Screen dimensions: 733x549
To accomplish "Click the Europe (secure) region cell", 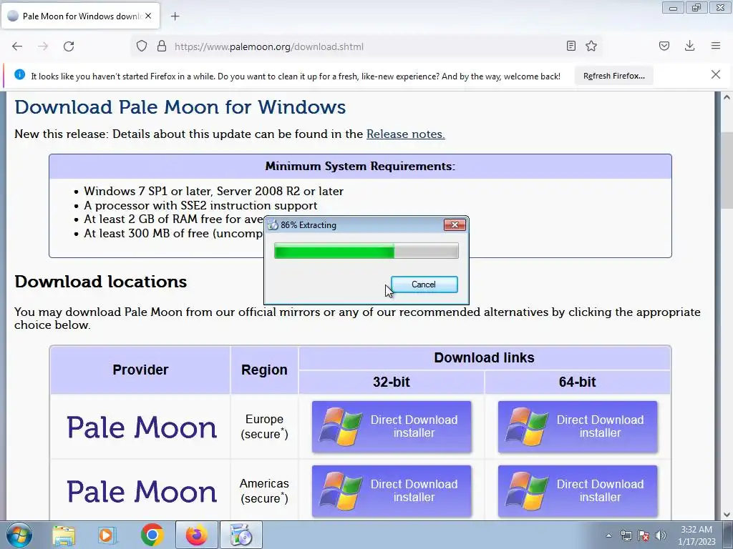I will pyautogui.click(x=264, y=426).
